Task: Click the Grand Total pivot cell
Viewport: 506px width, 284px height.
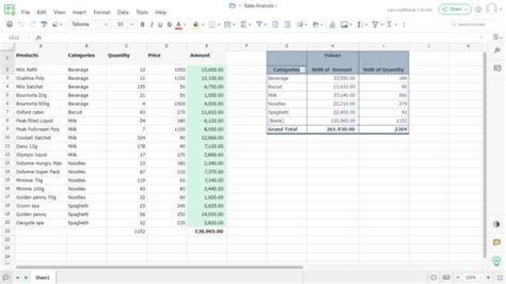Action: [287, 129]
